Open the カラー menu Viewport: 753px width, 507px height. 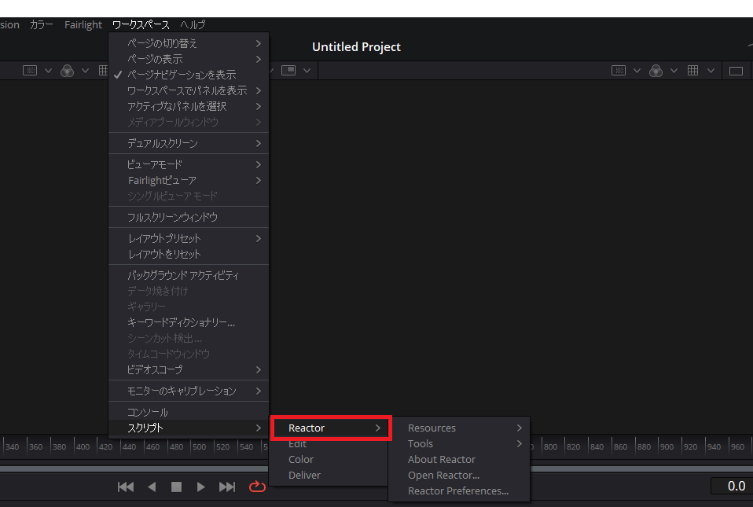tap(42, 24)
